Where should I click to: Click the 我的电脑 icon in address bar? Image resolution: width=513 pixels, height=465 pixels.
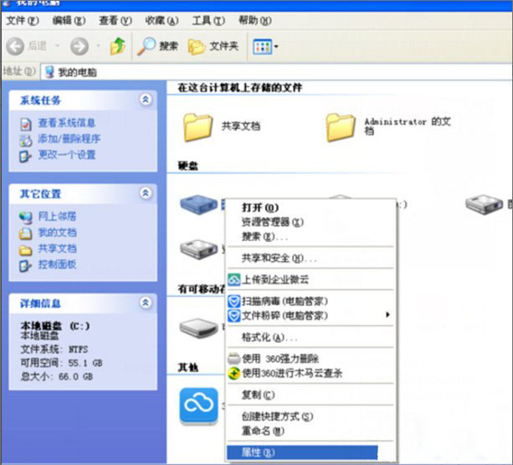click(x=49, y=72)
